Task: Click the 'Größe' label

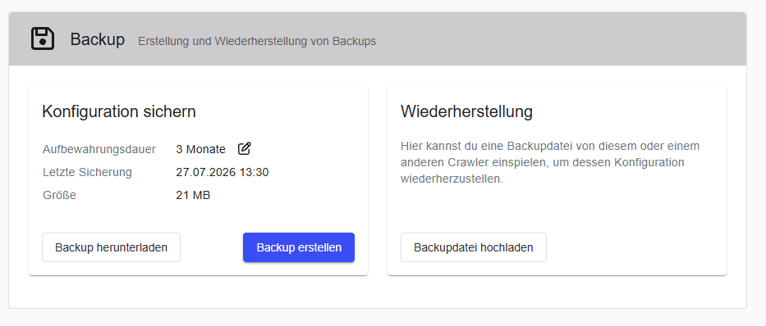Action: [59, 196]
